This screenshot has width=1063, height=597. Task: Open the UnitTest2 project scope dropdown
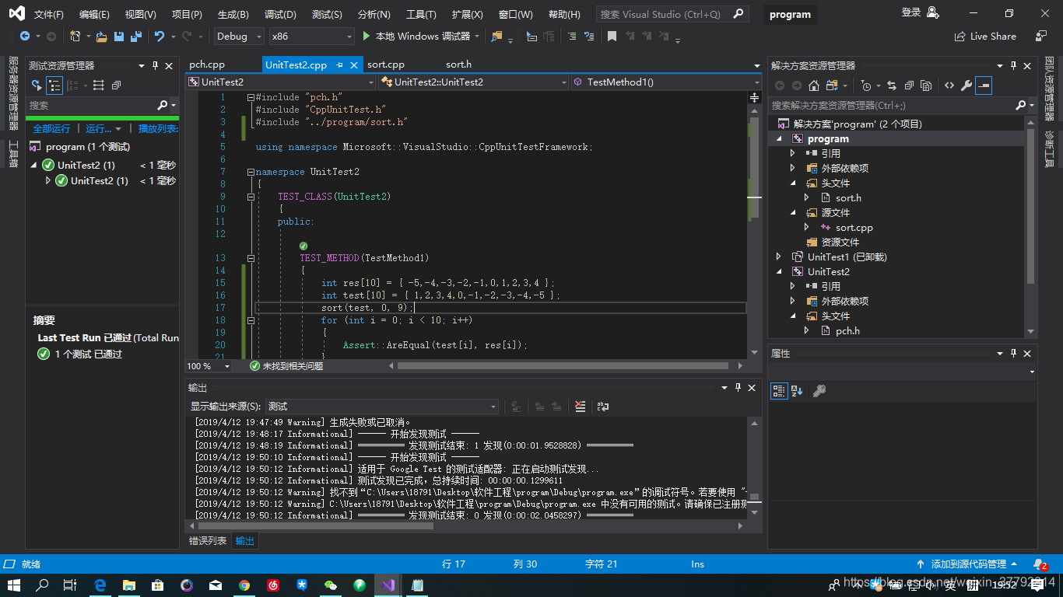281,82
